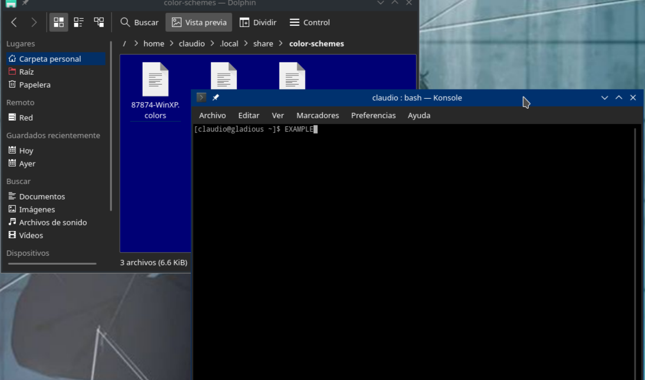Open Archivo menu in Konsole

click(213, 115)
